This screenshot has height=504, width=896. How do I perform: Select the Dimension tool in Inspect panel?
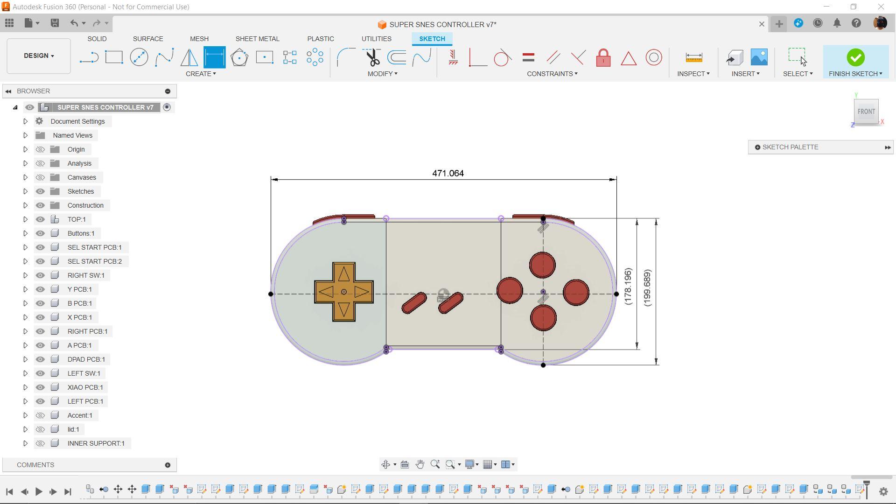pyautogui.click(x=694, y=56)
